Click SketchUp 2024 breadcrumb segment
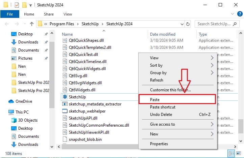 pos(119,24)
